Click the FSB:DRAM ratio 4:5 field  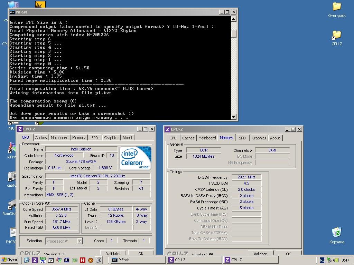[246, 183]
